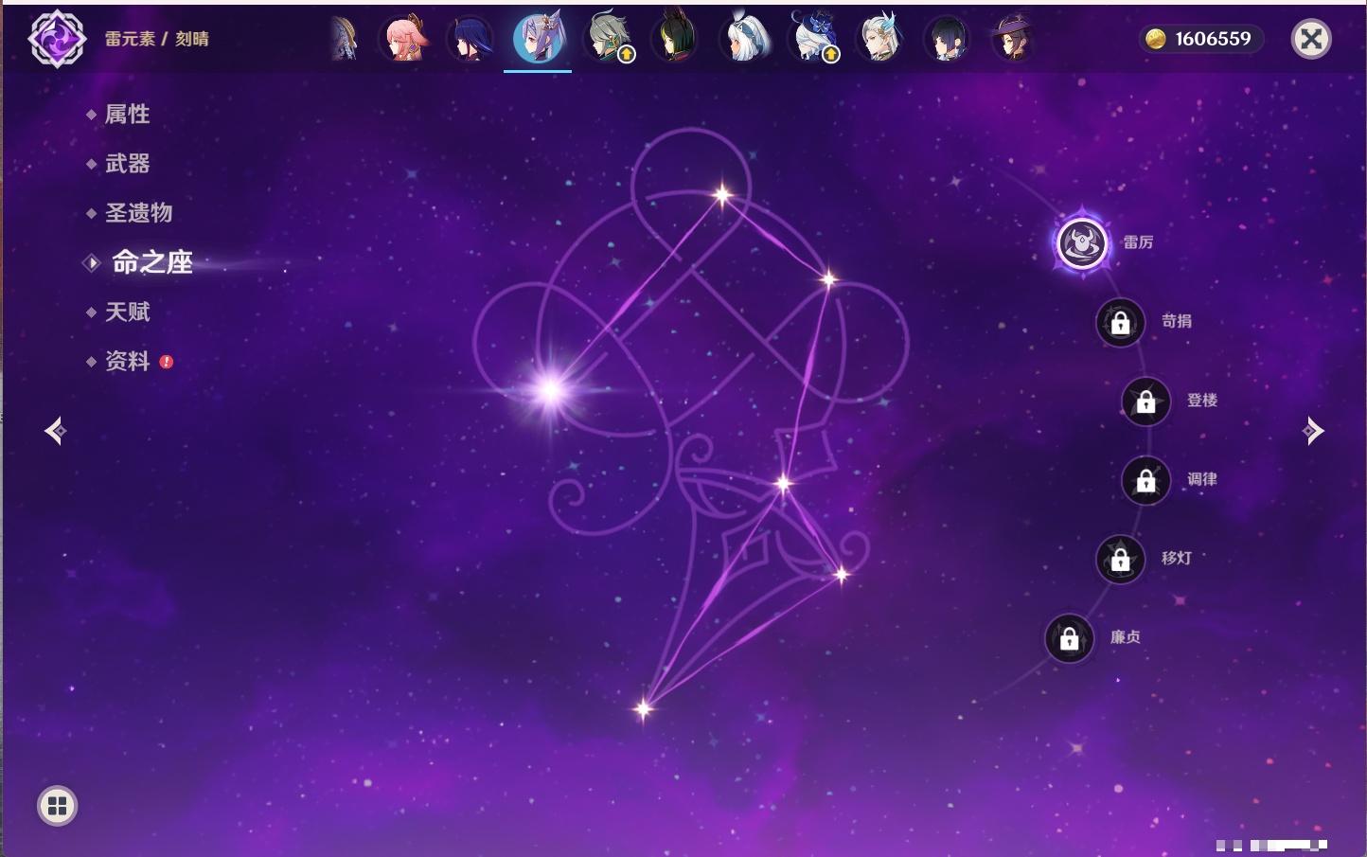Open the grid menu icon at the bottom
The height and width of the screenshot is (857, 1367).
tap(57, 806)
